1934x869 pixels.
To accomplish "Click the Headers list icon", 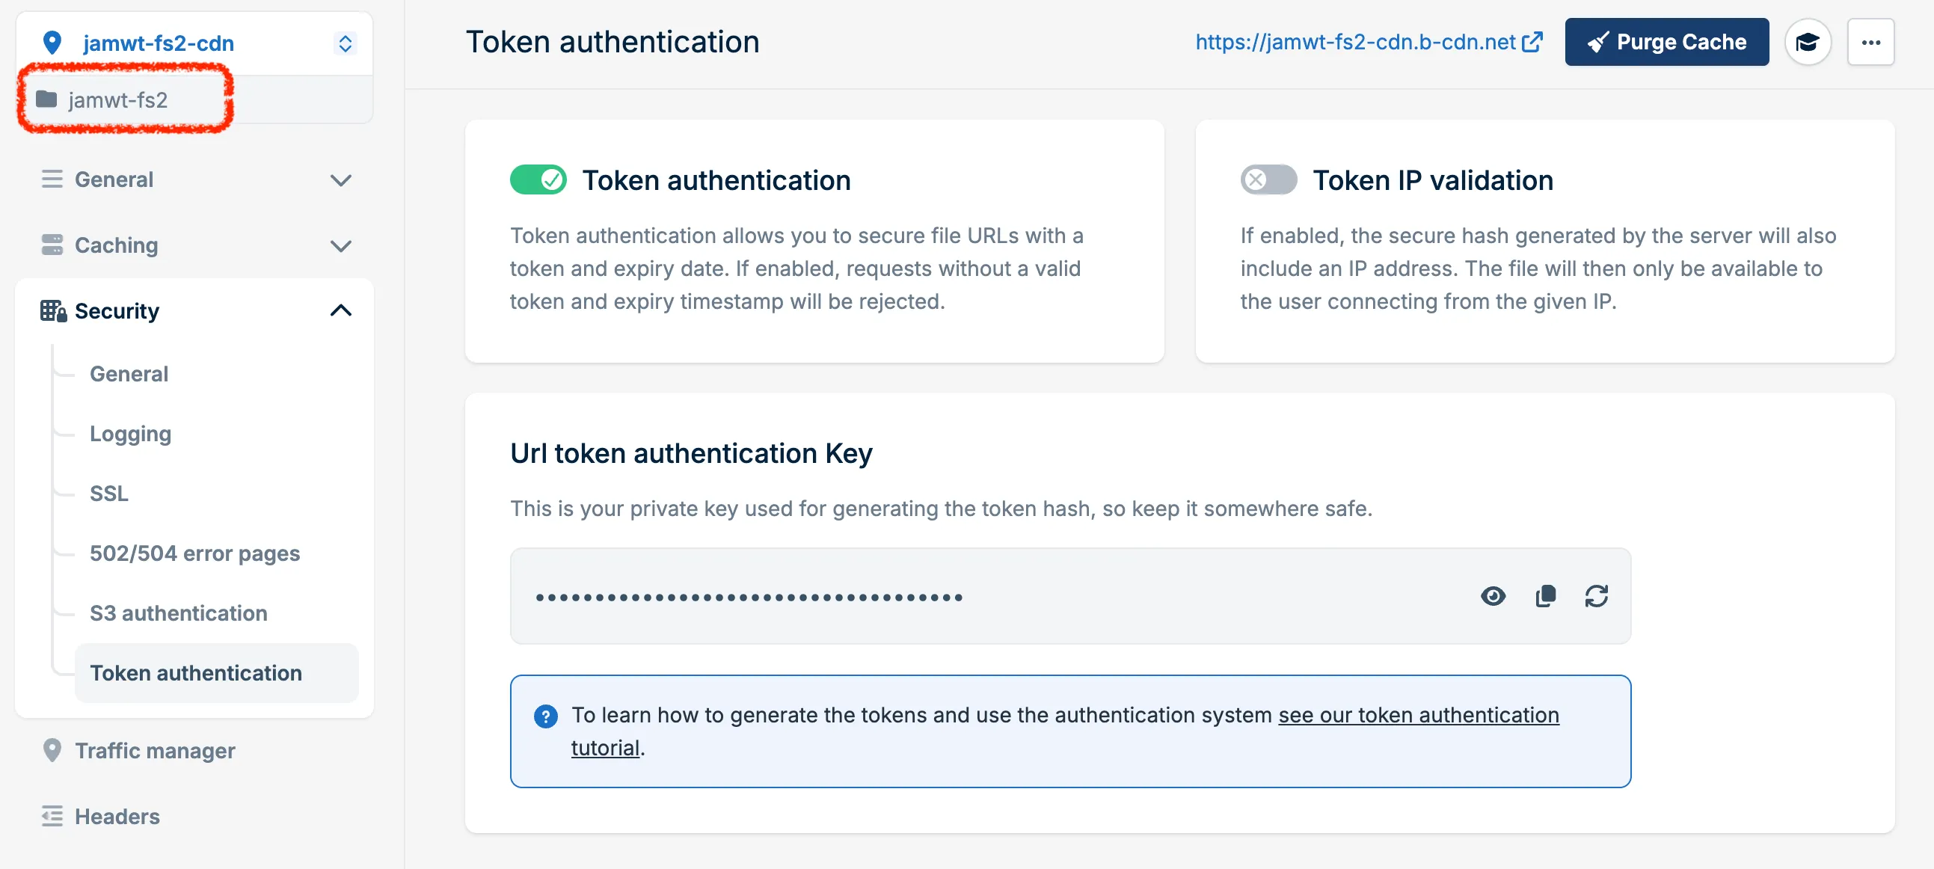I will (52, 816).
